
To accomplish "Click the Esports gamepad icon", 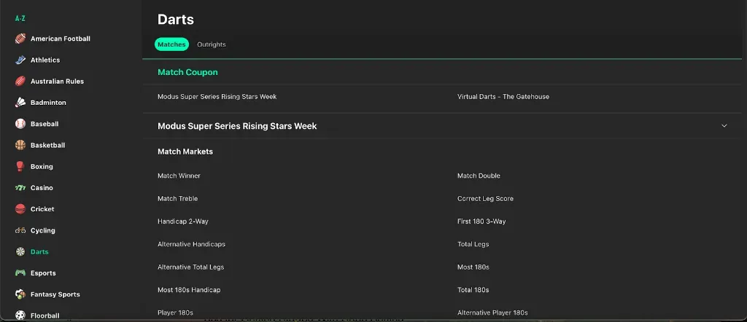I will point(20,273).
